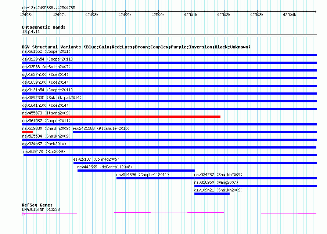Screen dimensions: 327x234
Task: Click the 13q14.11 band label
Action: tap(31, 32)
